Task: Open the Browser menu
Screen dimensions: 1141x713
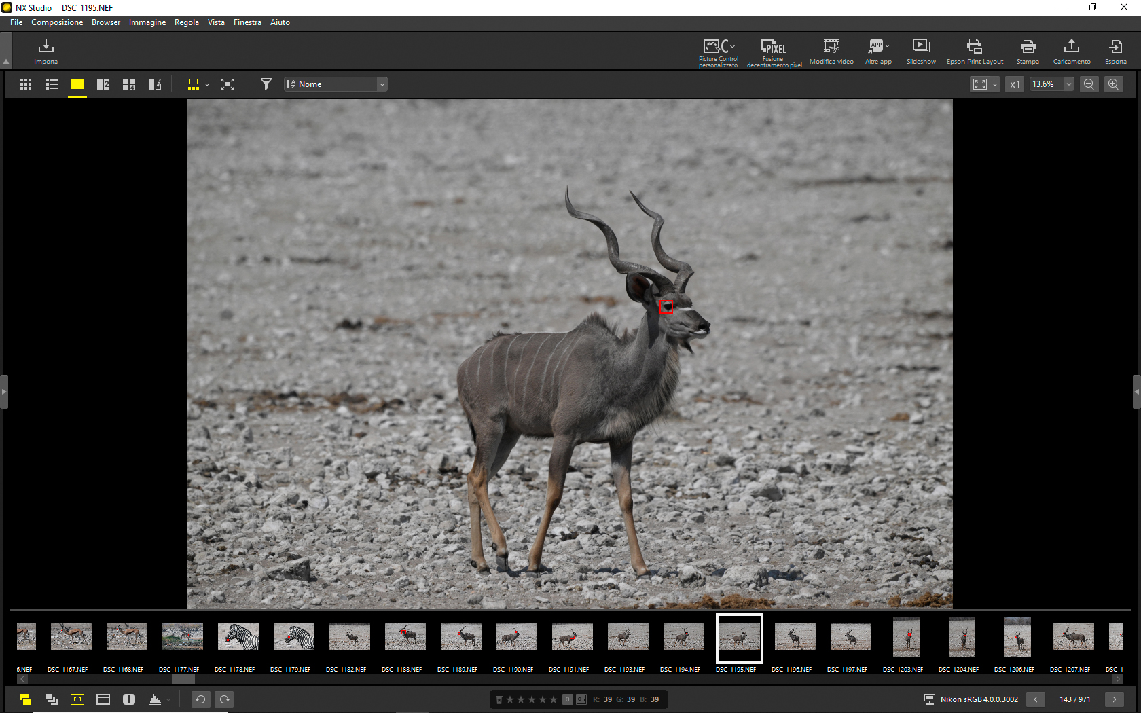Action: (105, 22)
